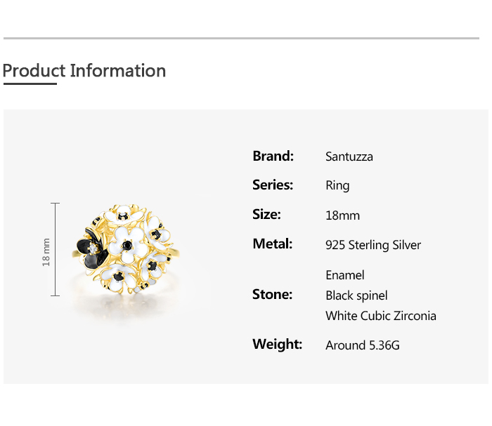Select the Enamel stone entry
492x426 pixels.
(345, 275)
